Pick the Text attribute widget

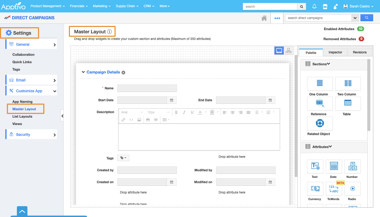coord(315,167)
